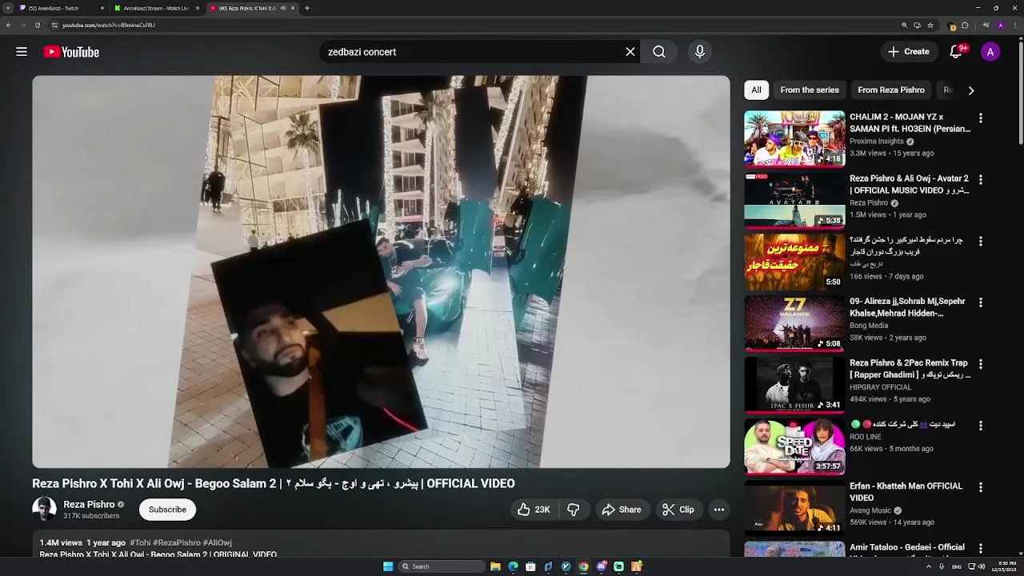This screenshot has height=576, width=1024.
Task: Click the Create button
Action: 909,52
